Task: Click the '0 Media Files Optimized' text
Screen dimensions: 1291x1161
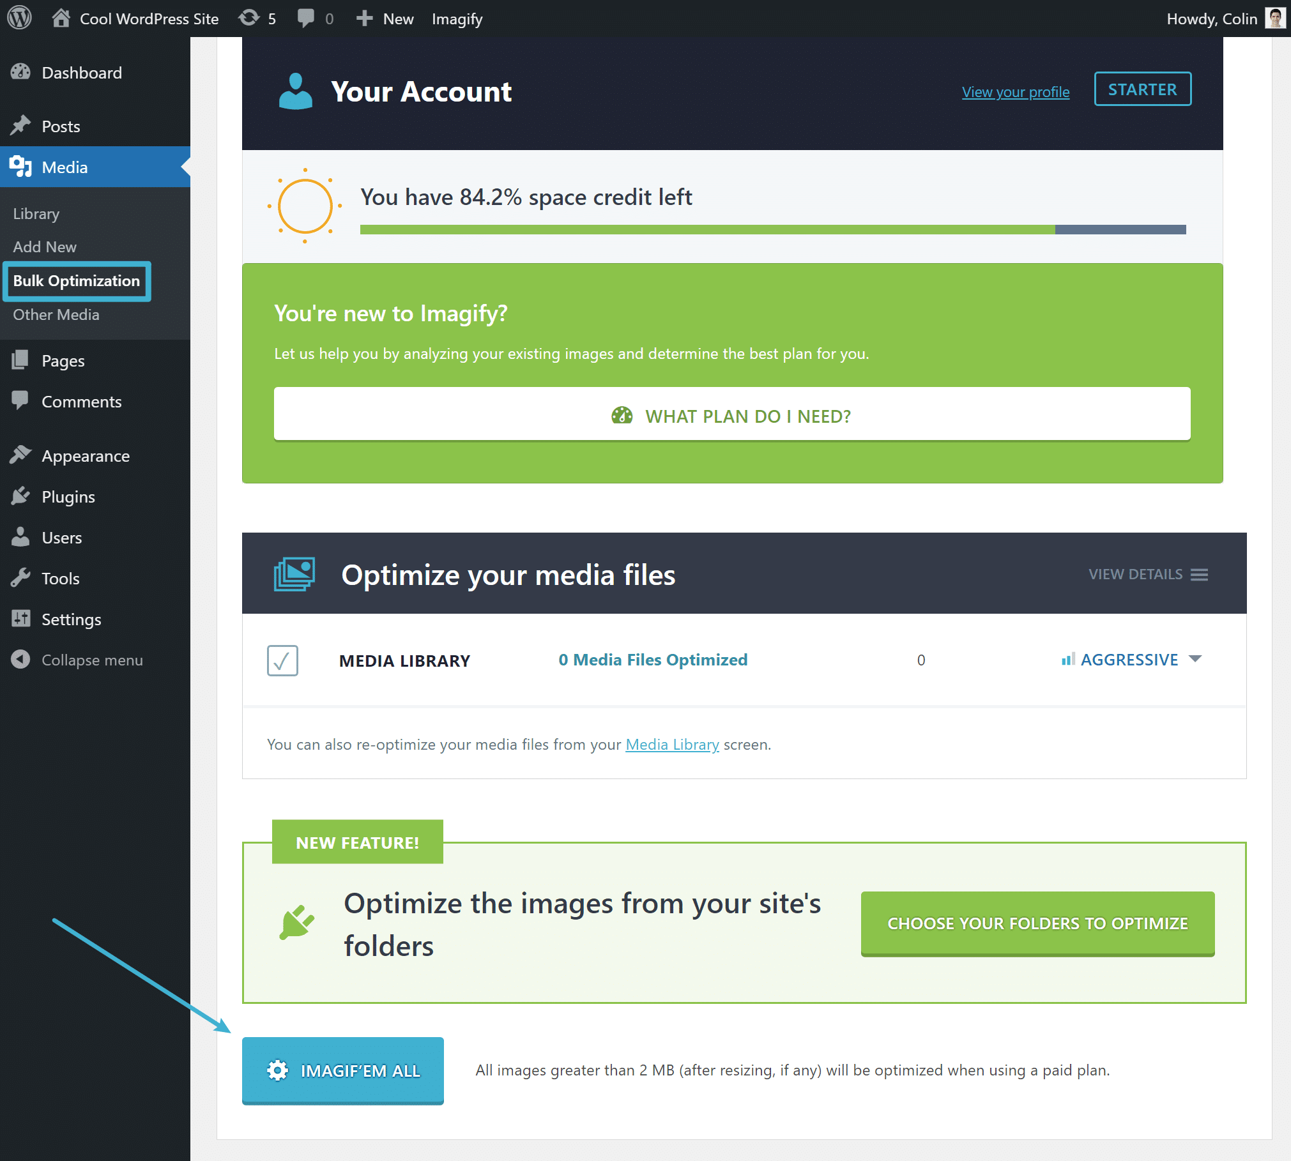Action: pos(653,660)
